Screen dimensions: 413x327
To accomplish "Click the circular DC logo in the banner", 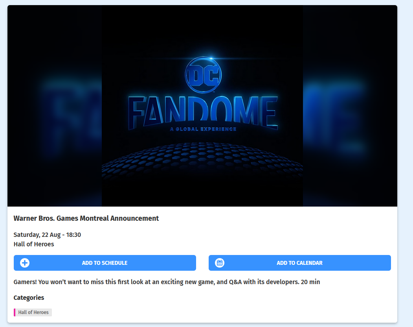I will 203,75.
